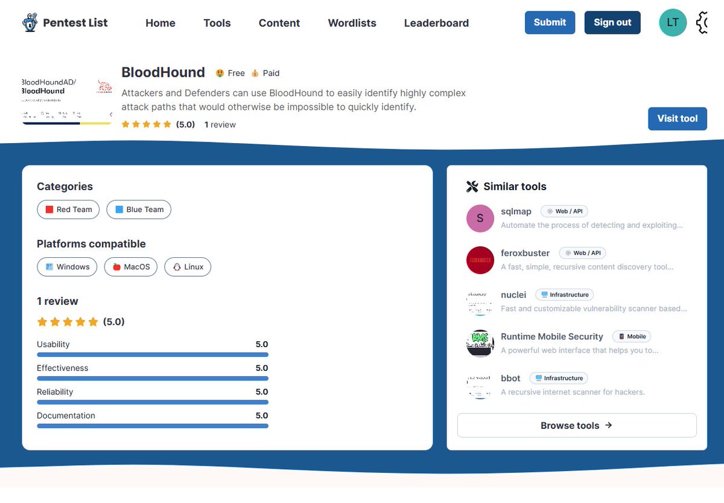
Task: Select the Linux platform chip
Action: click(x=188, y=267)
